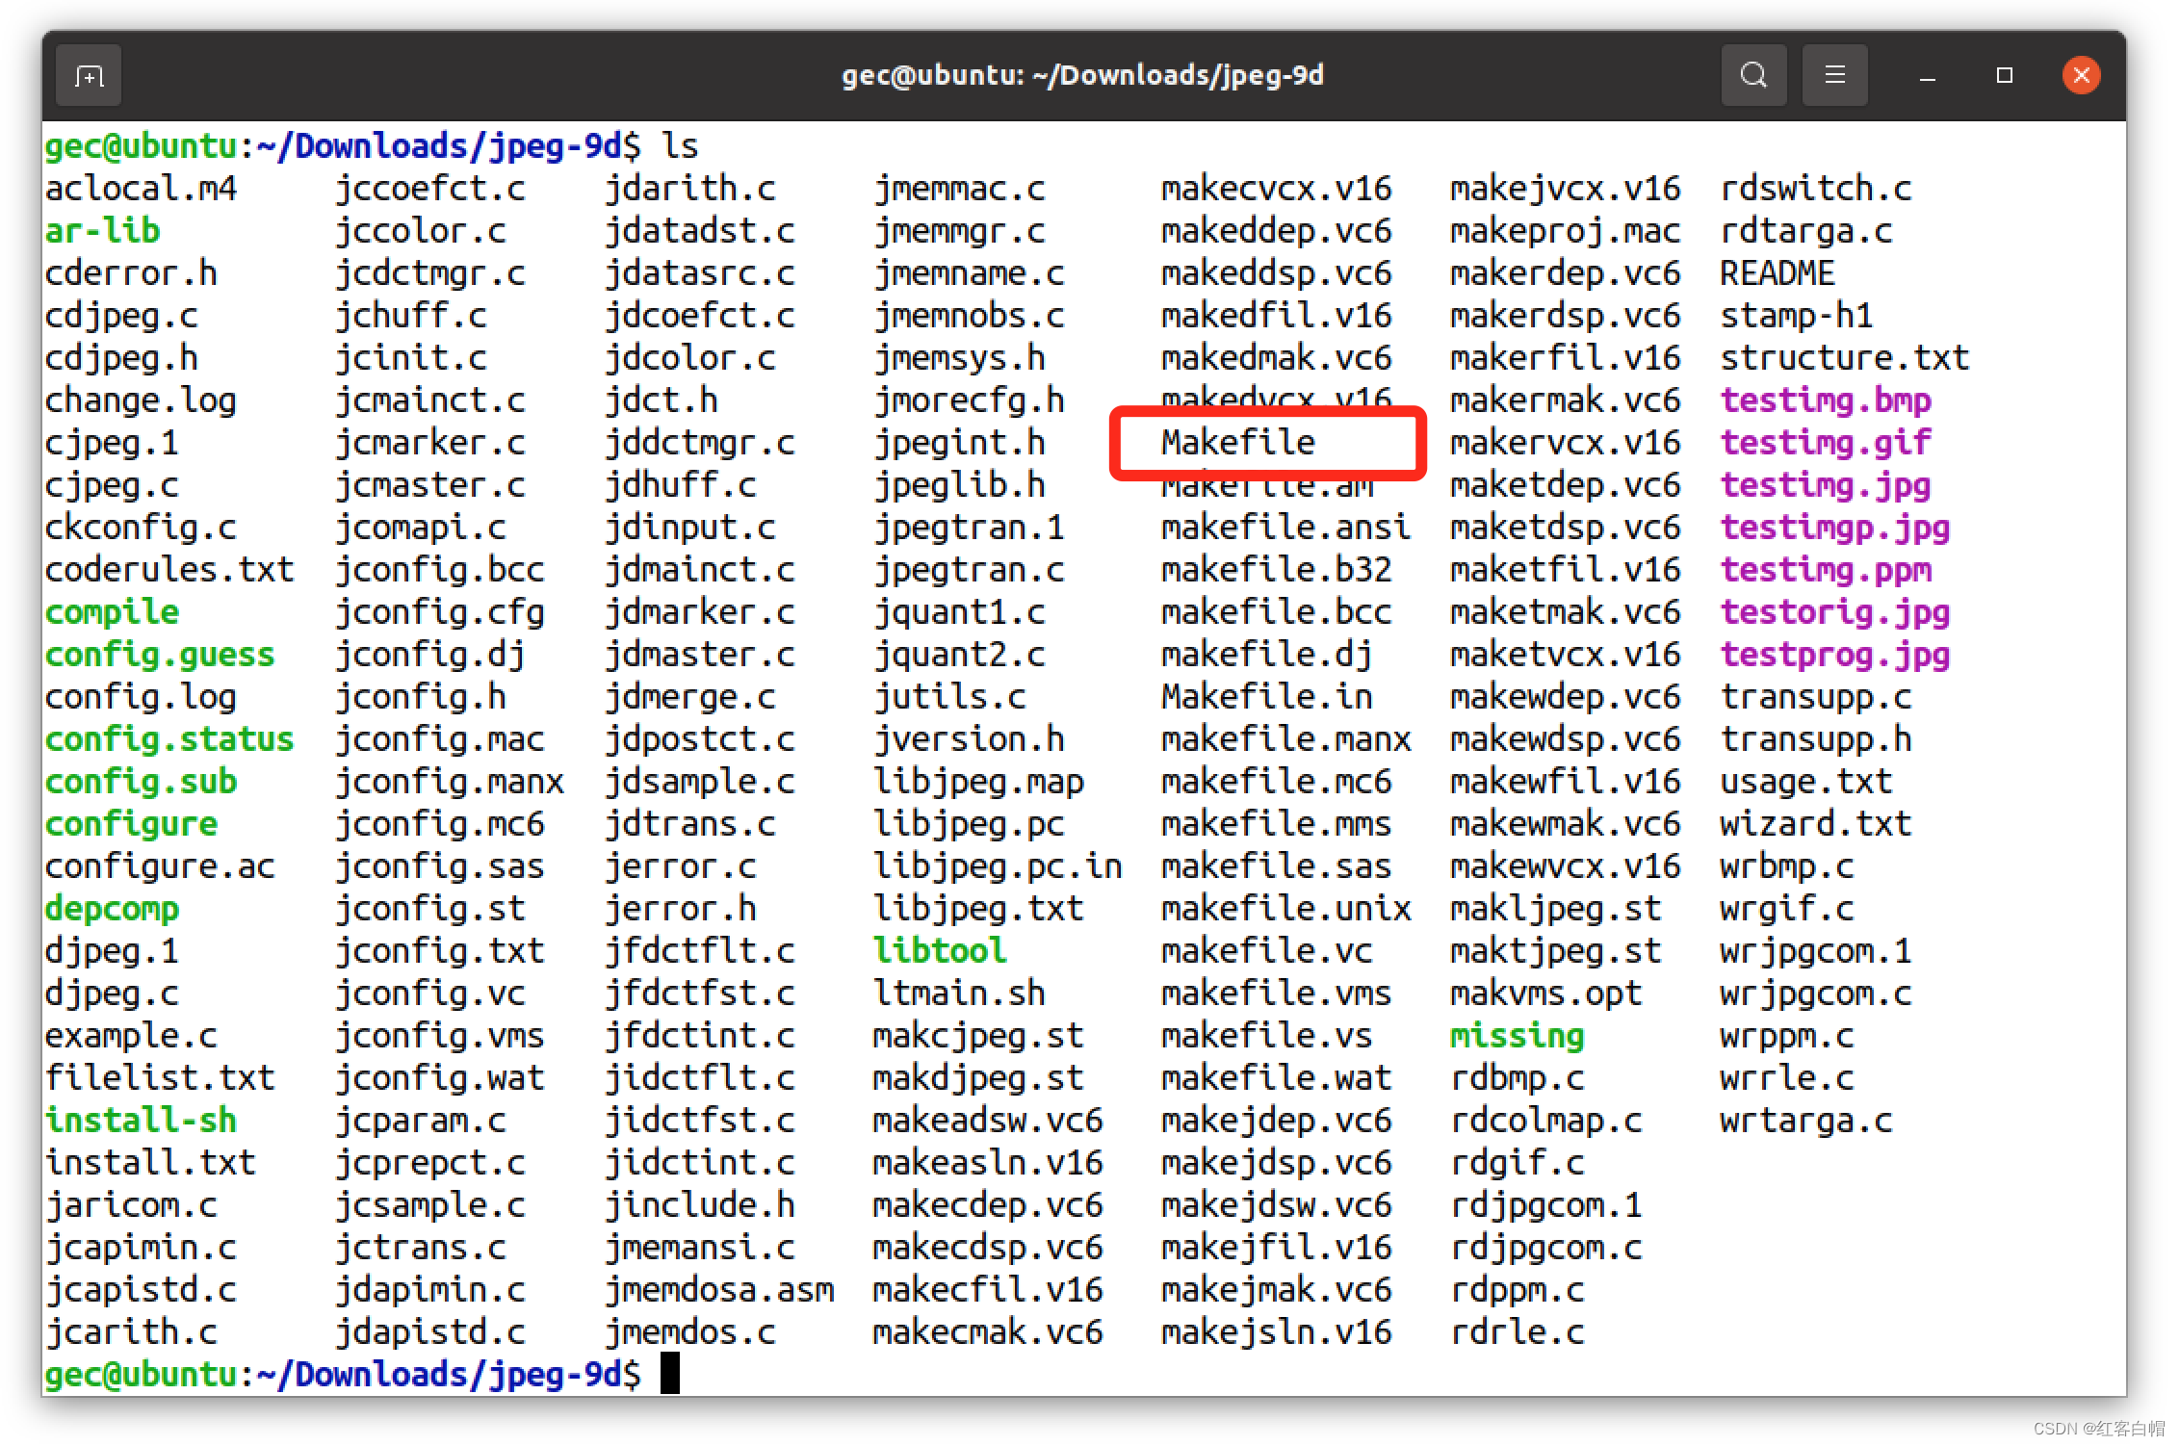Click the config.log entry
The image size is (2180, 1446).
(x=141, y=697)
